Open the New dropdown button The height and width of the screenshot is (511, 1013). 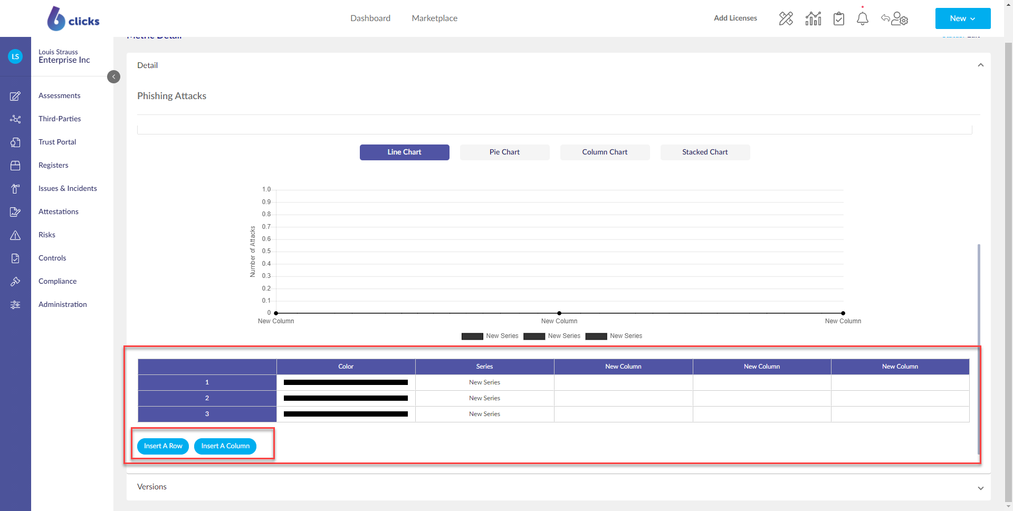click(x=963, y=18)
